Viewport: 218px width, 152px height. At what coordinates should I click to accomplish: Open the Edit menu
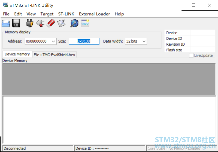coord(18,14)
